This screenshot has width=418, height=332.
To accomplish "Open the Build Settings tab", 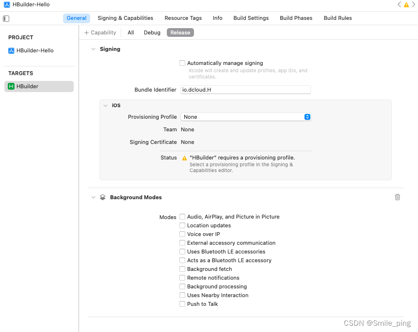I will (x=251, y=18).
